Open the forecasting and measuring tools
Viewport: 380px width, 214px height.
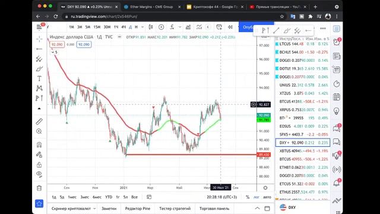[39, 98]
